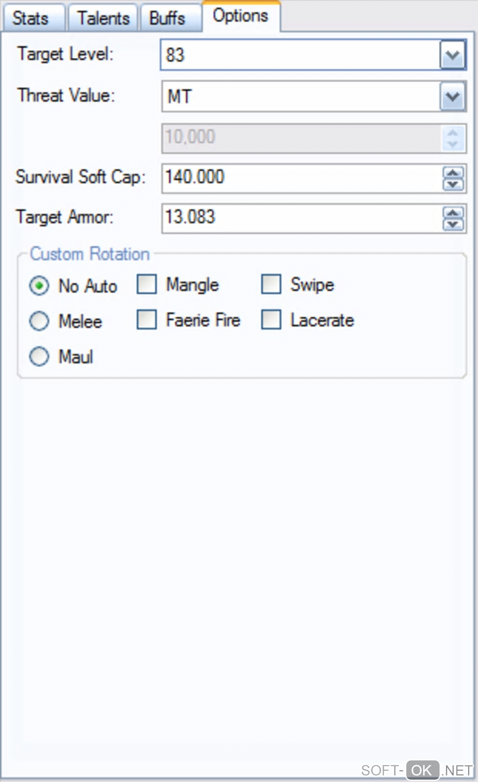478x782 pixels.
Task: Increase Survival Soft Cap with up arrow
Action: (453, 173)
